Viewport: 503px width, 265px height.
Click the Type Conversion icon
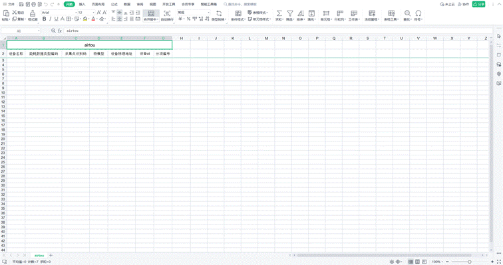(219, 13)
